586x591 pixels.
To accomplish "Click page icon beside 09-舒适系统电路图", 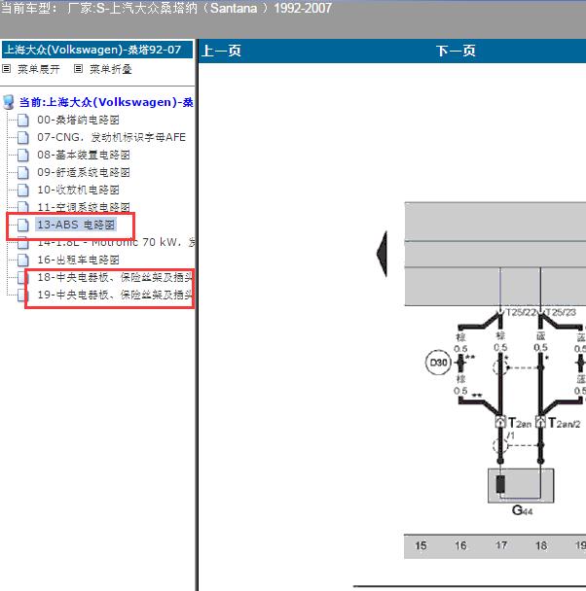I will (23, 173).
